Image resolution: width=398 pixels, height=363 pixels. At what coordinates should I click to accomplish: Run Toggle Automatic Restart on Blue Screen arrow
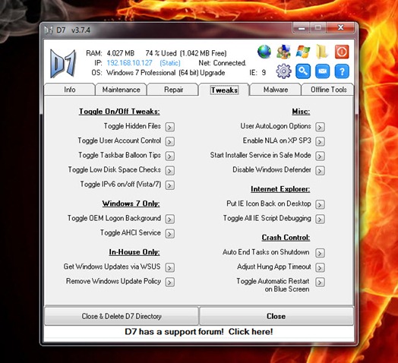pos(320,282)
